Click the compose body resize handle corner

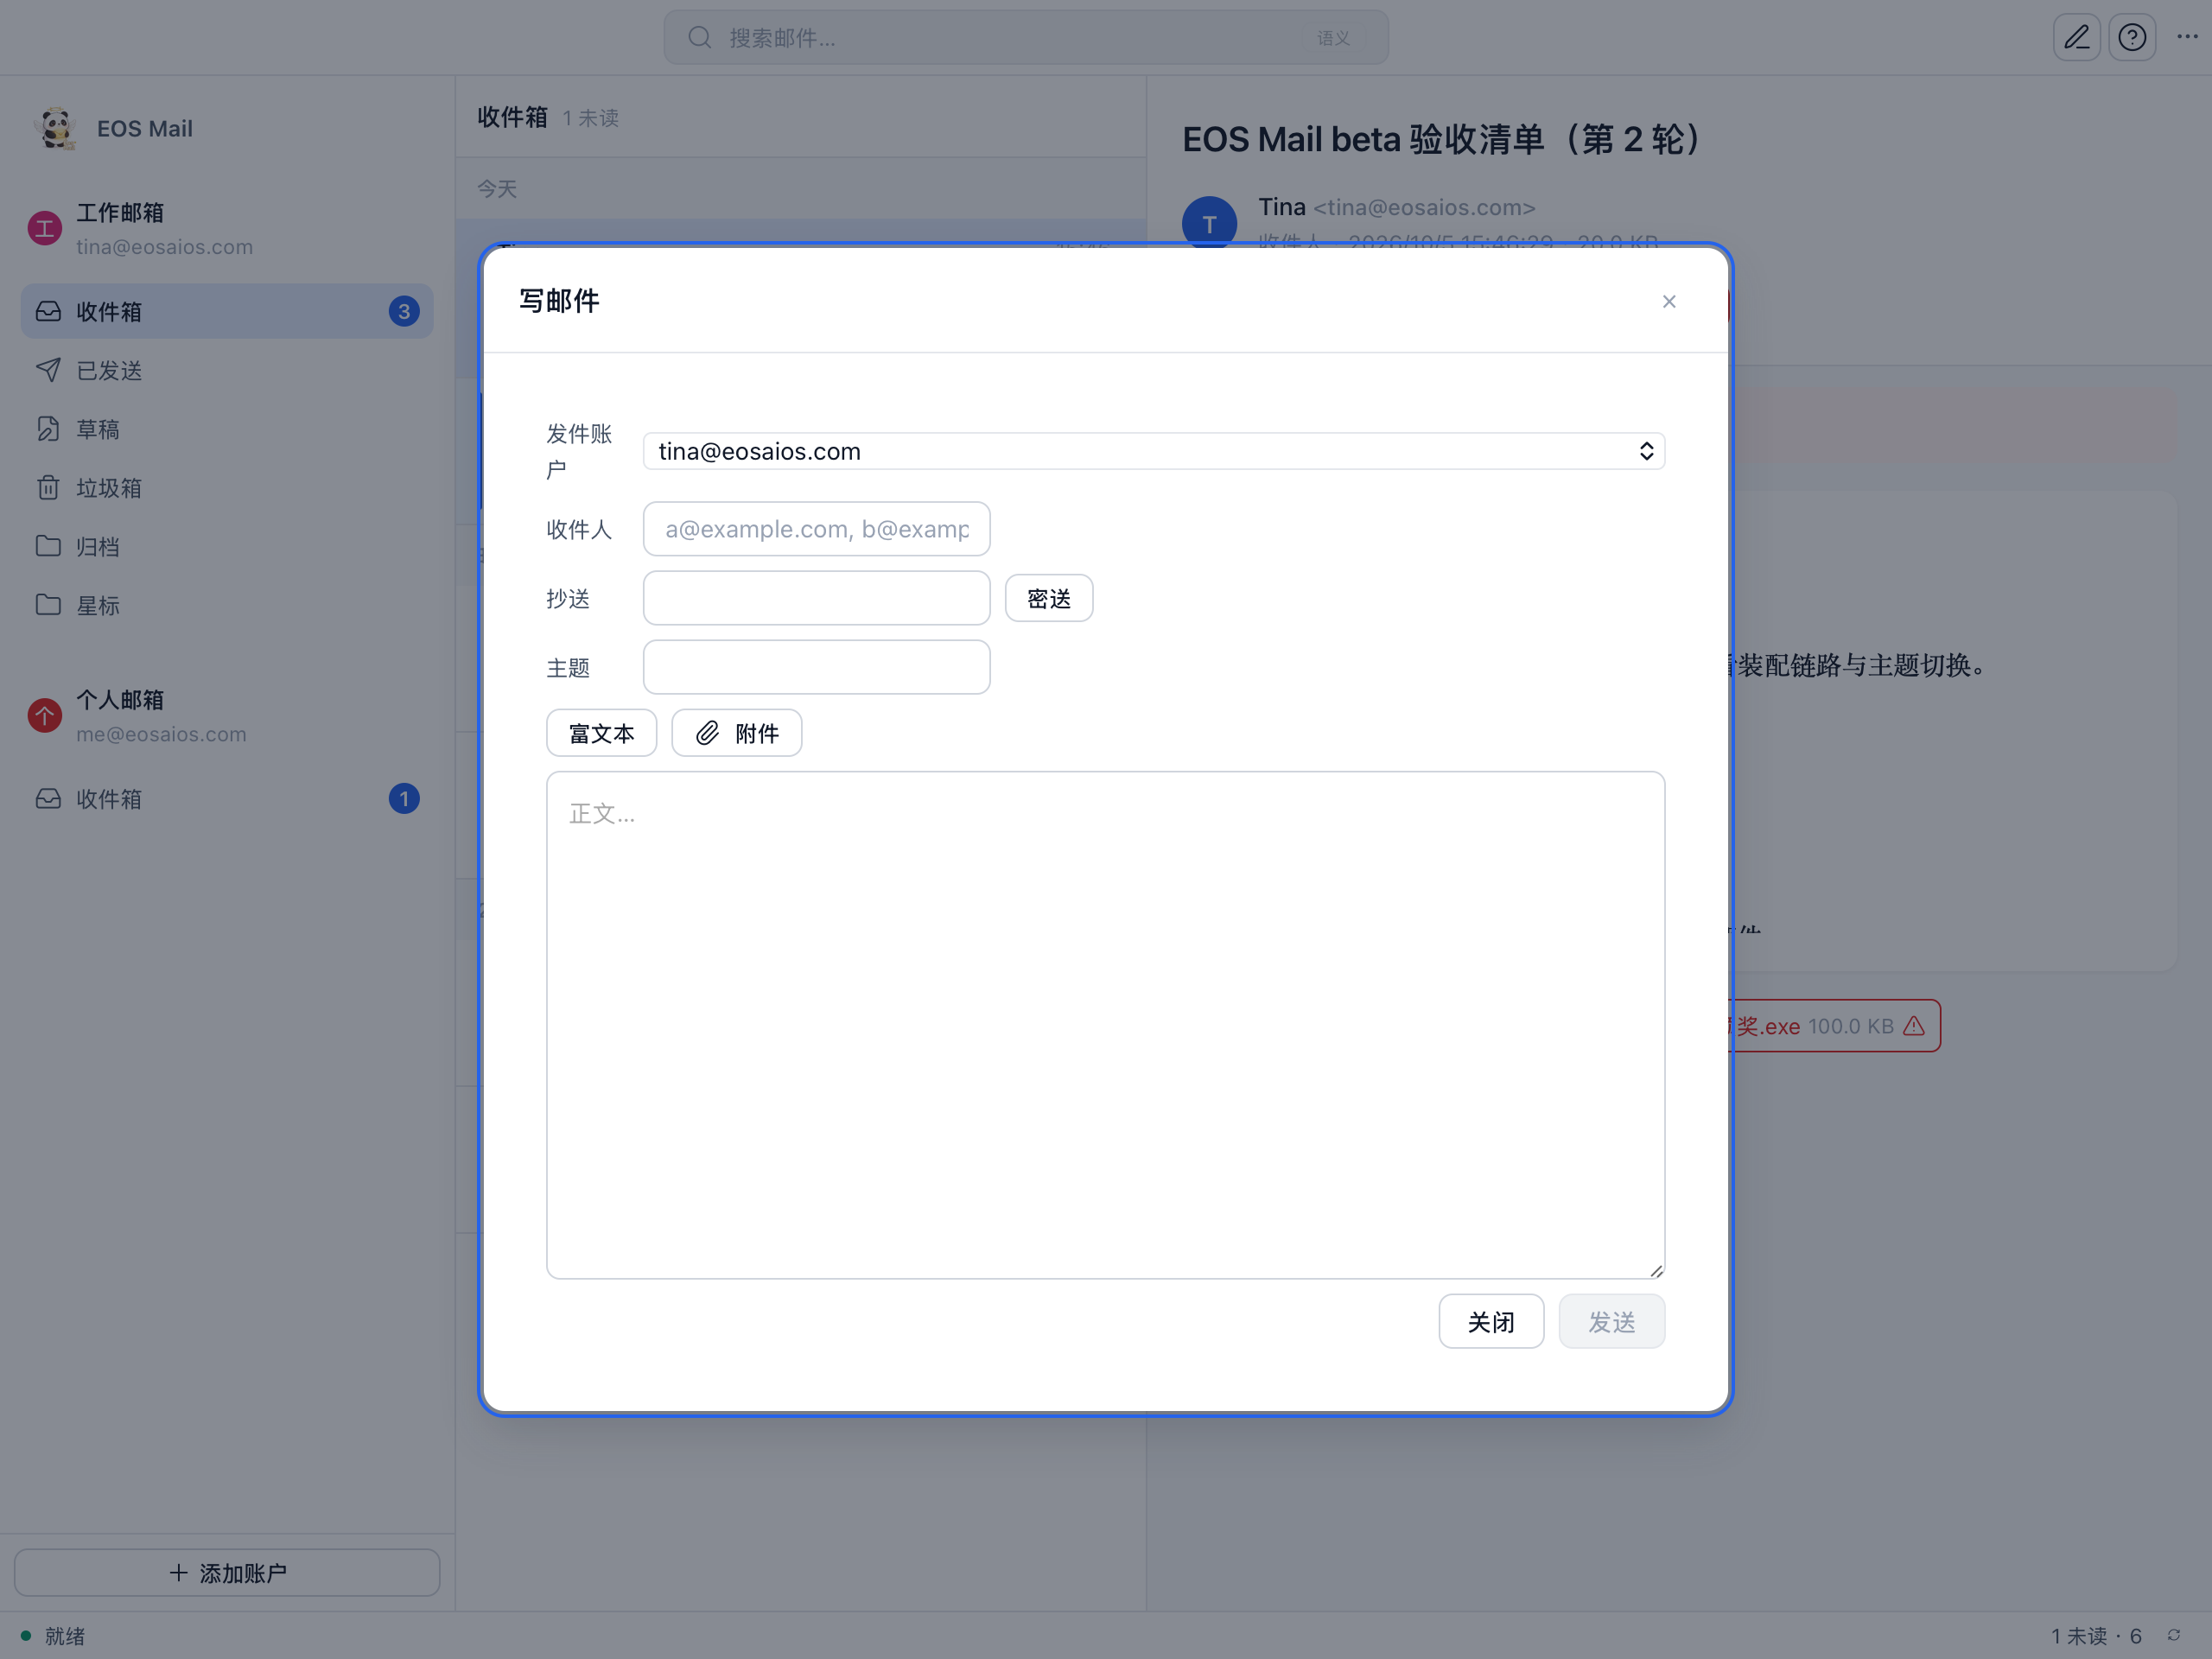pos(1656,1270)
